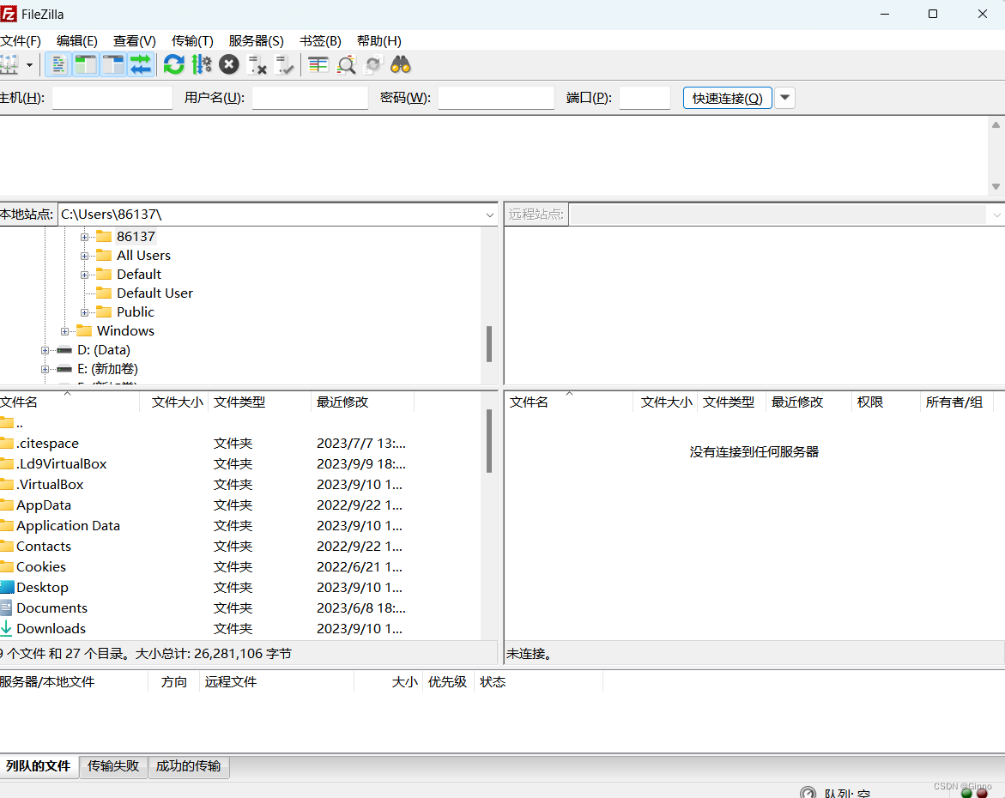1005x798 pixels.
Task: Toggle transfer queue display
Action: [141, 64]
